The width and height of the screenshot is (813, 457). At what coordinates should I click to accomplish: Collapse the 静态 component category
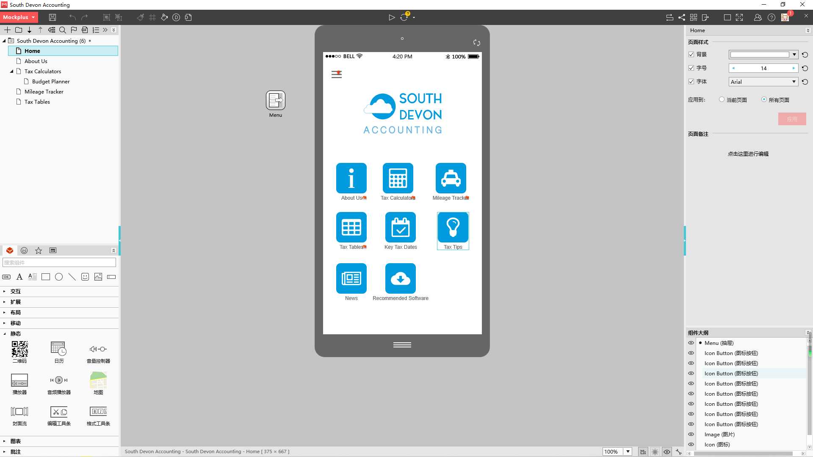4,334
